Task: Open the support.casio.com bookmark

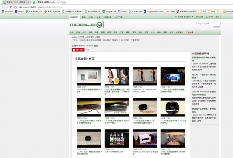Action: (154, 11)
